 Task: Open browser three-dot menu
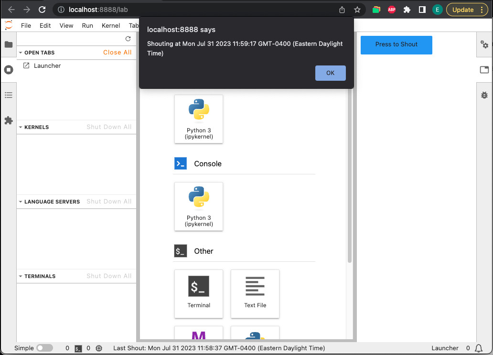pyautogui.click(x=482, y=10)
